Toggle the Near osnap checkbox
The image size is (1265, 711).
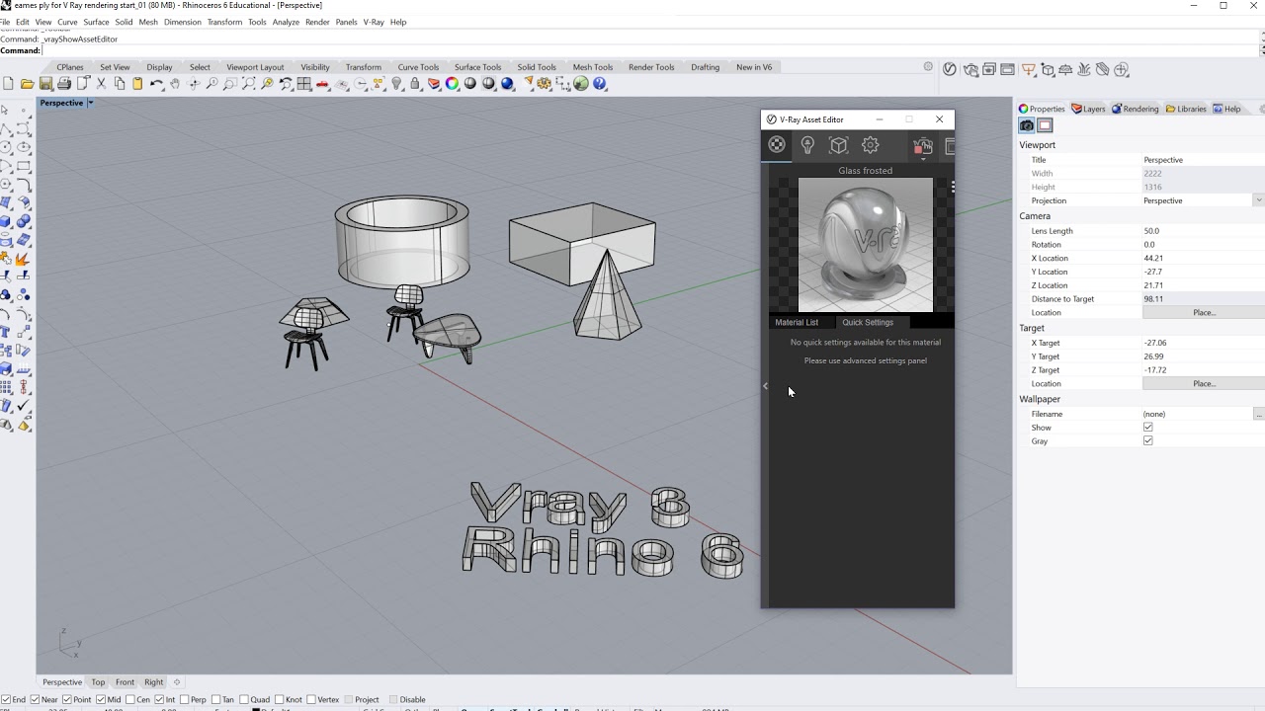click(x=36, y=699)
